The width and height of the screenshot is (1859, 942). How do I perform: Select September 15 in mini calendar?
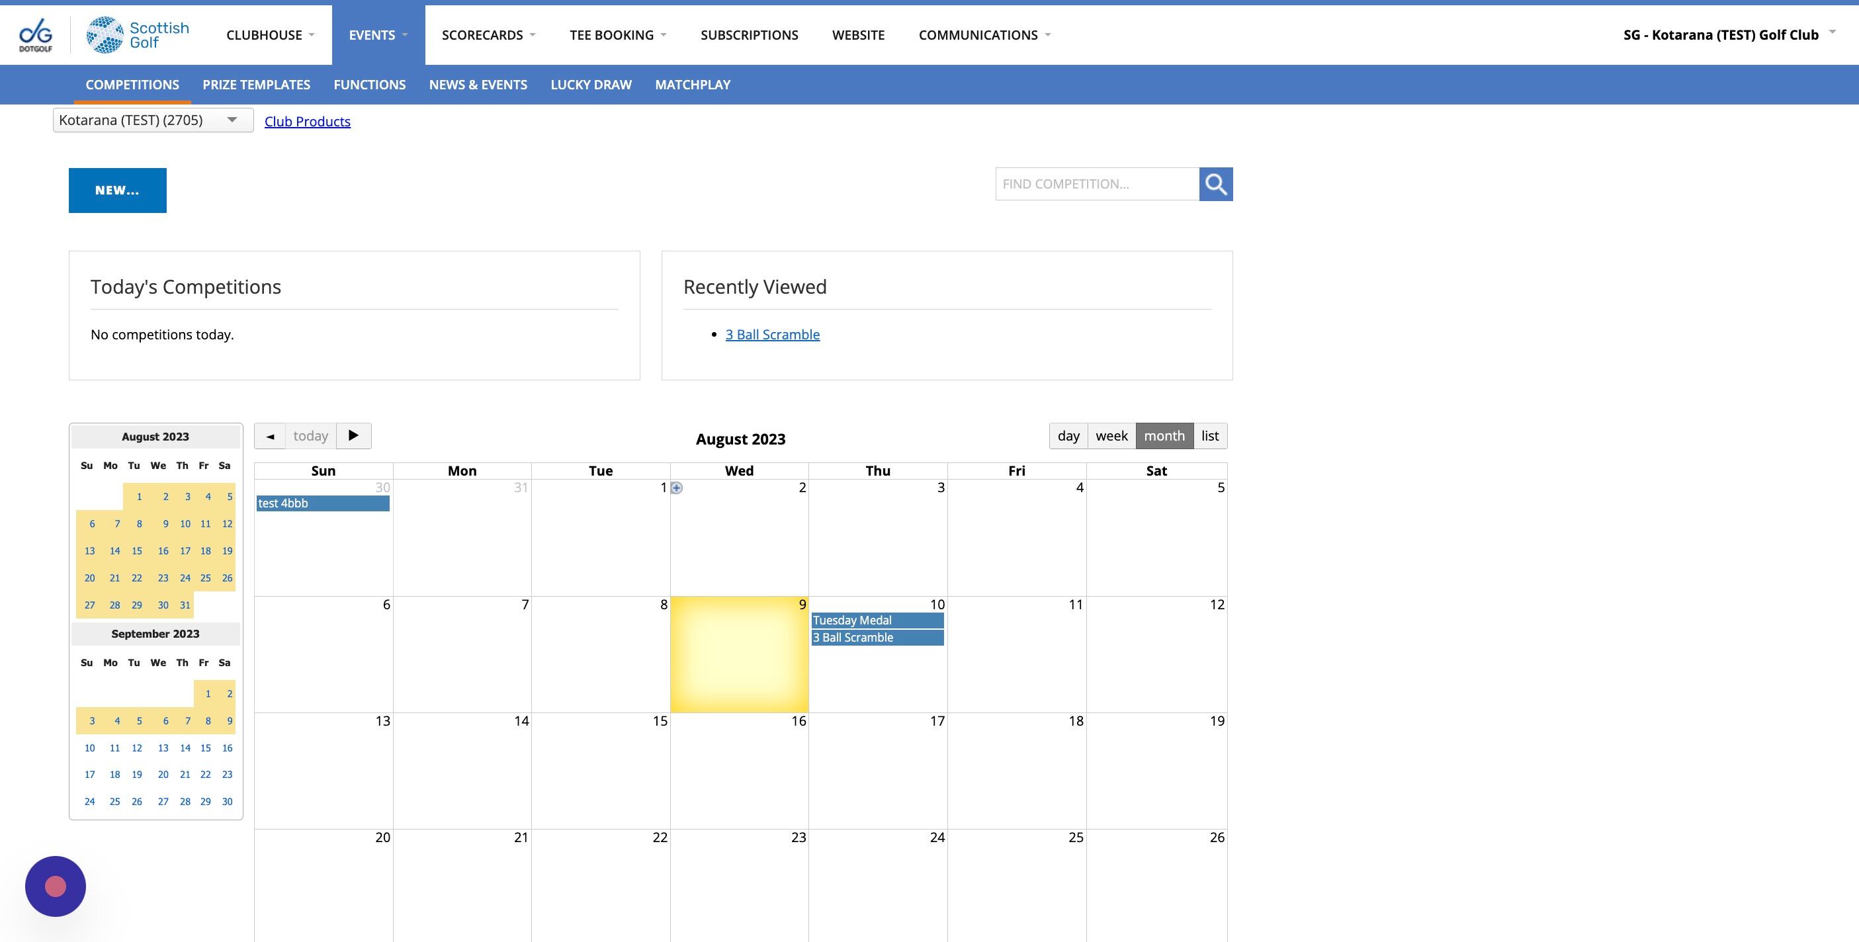coord(206,748)
